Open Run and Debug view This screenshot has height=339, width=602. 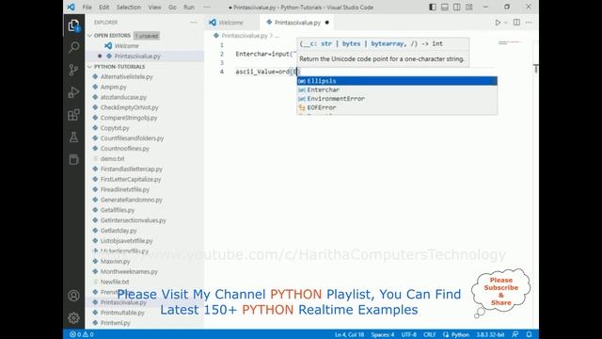coord(73,92)
